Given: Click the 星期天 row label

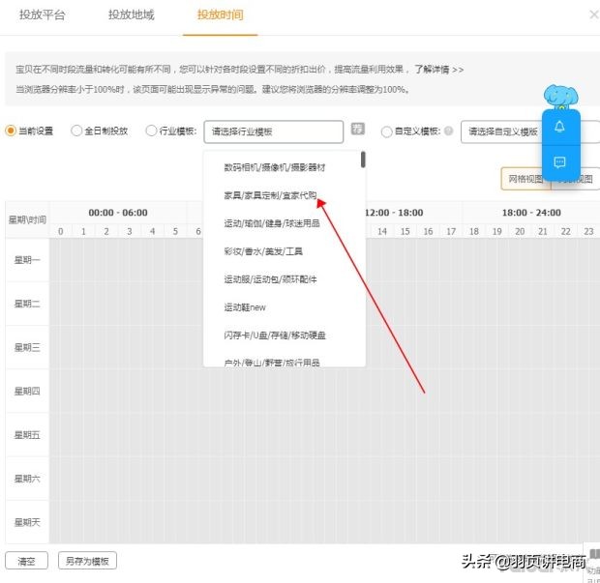Looking at the screenshot, I should pyautogui.click(x=27, y=522).
